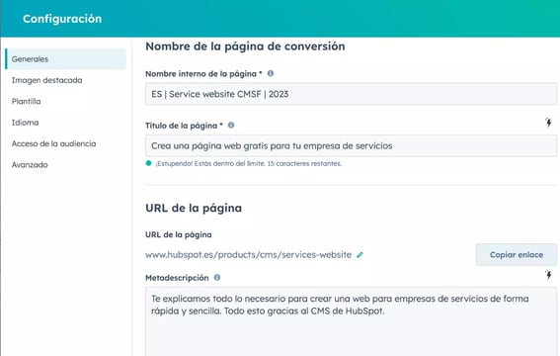Open Acceso de la audiencia settings

coord(53,143)
